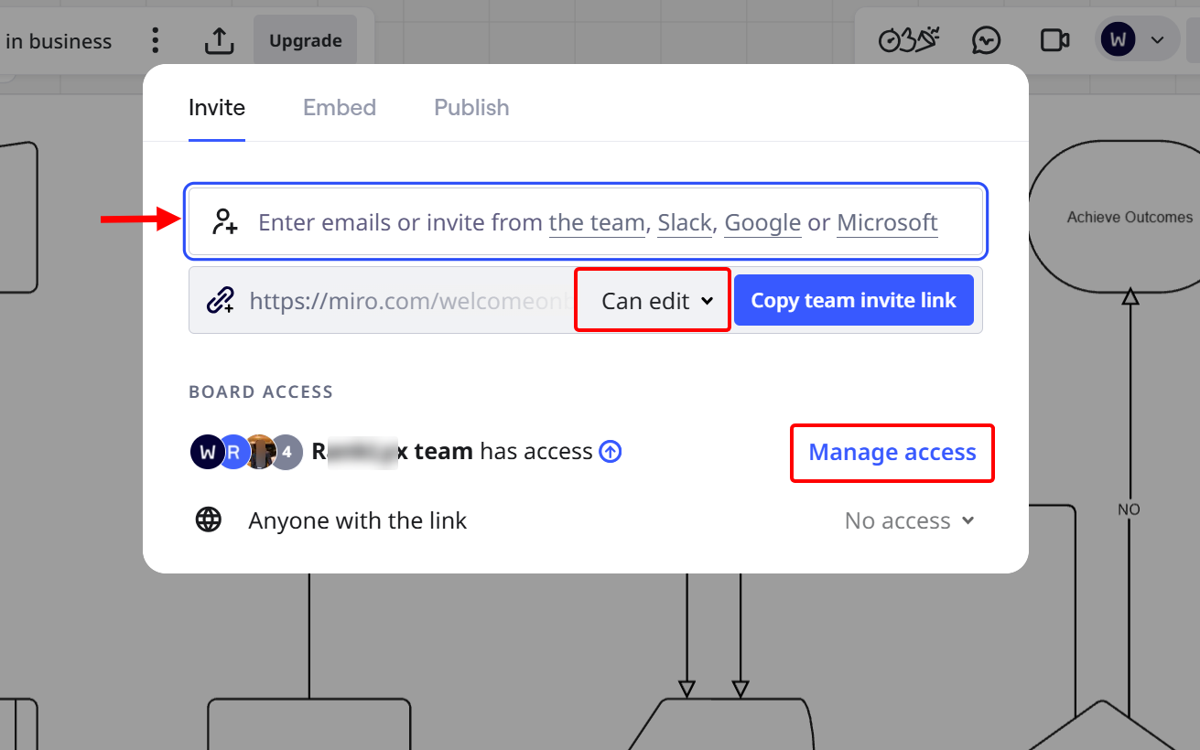The width and height of the screenshot is (1200, 750).
Task: Select the Invite tab
Action: (x=216, y=107)
